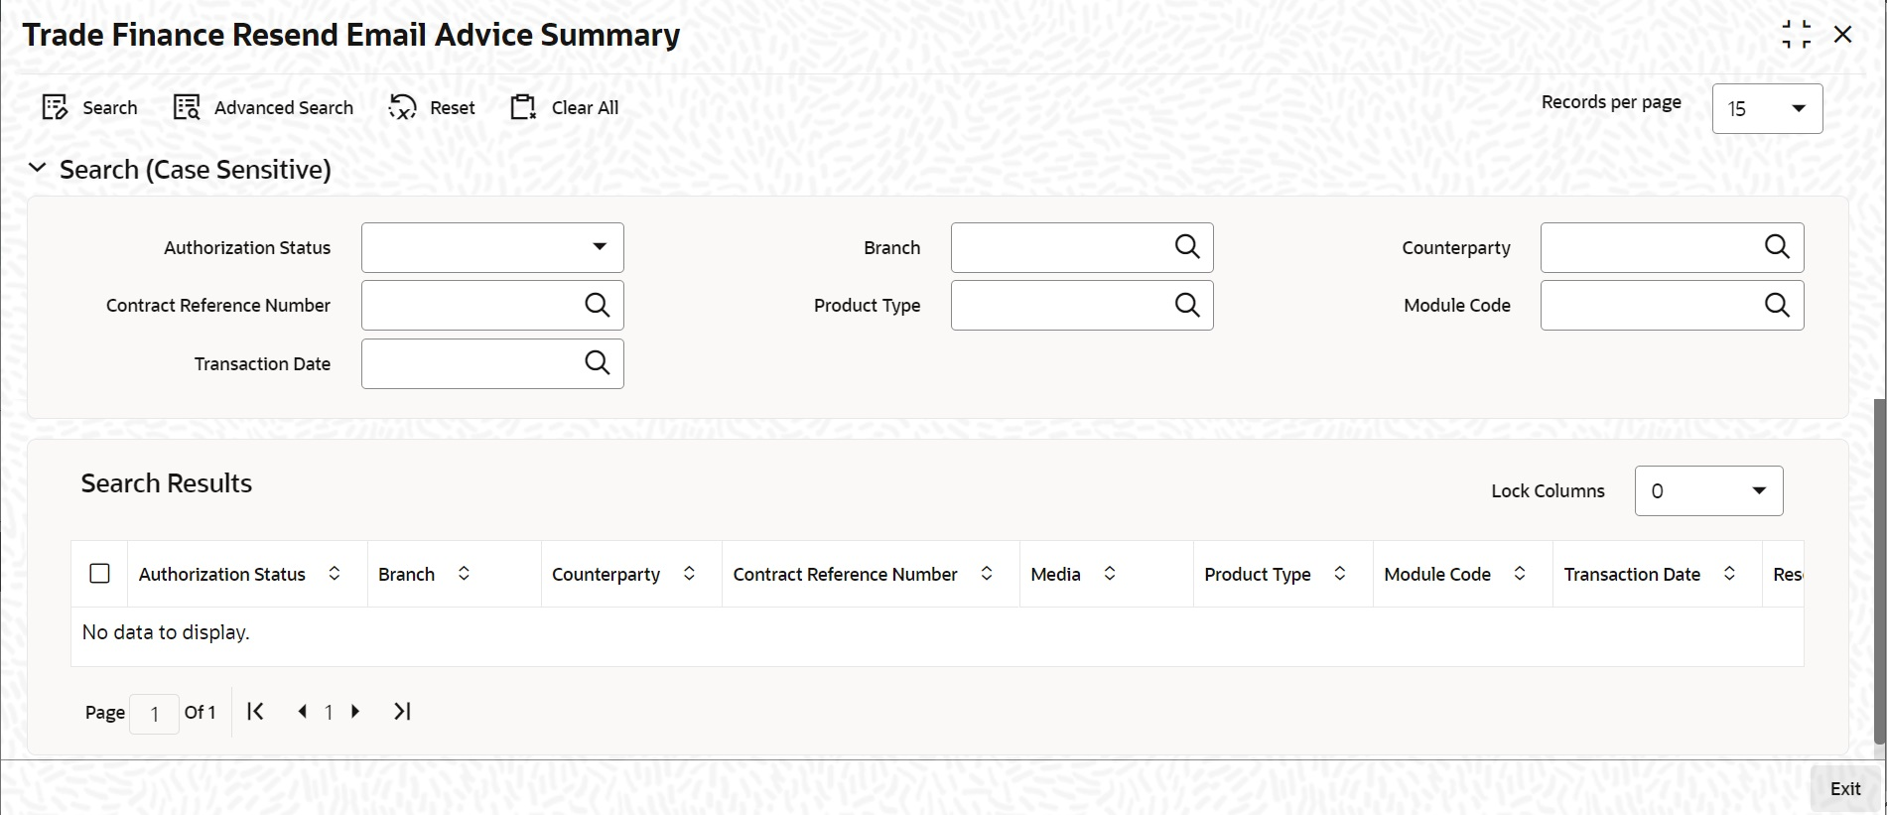The width and height of the screenshot is (1887, 815).
Task: Click the Advanced Search toolbar option
Action: (264, 107)
